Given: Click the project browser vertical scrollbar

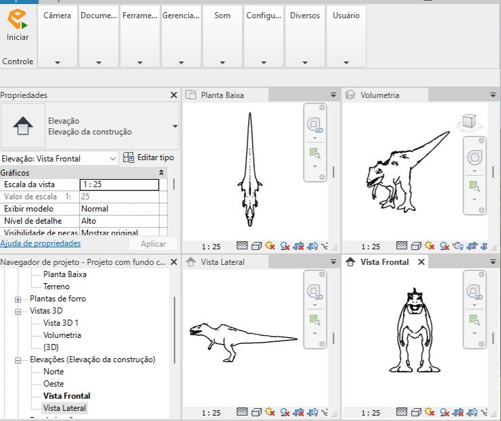Looking at the screenshot, I should coord(174,330).
